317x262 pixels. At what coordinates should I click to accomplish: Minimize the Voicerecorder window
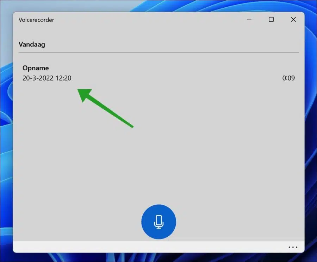[249, 19]
